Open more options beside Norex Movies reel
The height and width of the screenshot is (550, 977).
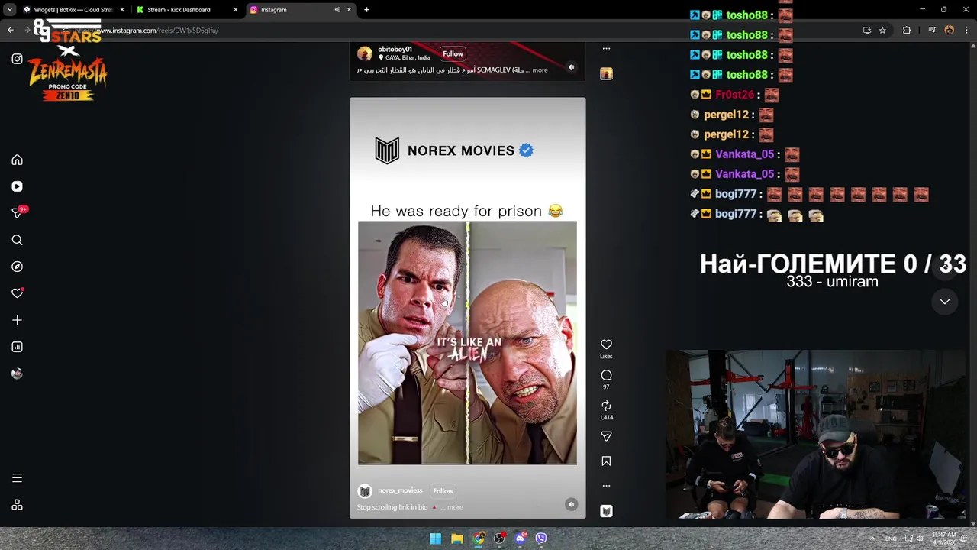[x=606, y=486]
